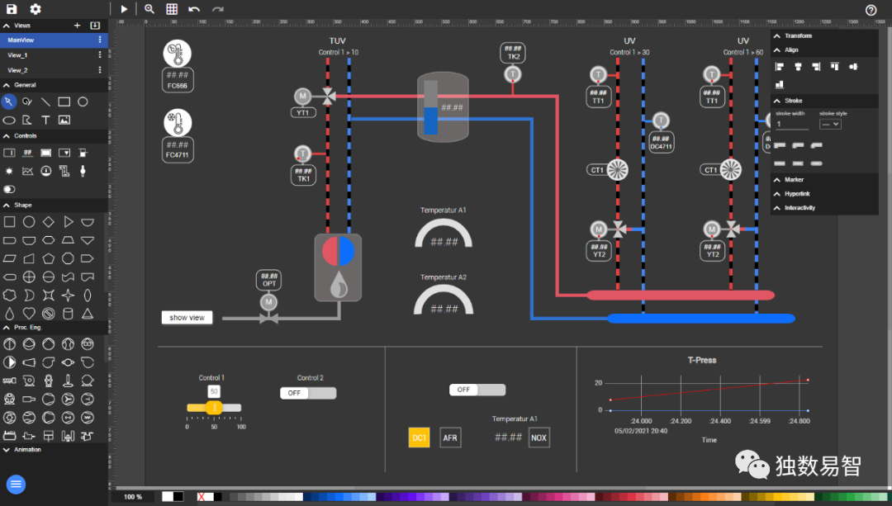Click the undo arrow in toolbar
The height and width of the screenshot is (506, 892).
pos(194,9)
